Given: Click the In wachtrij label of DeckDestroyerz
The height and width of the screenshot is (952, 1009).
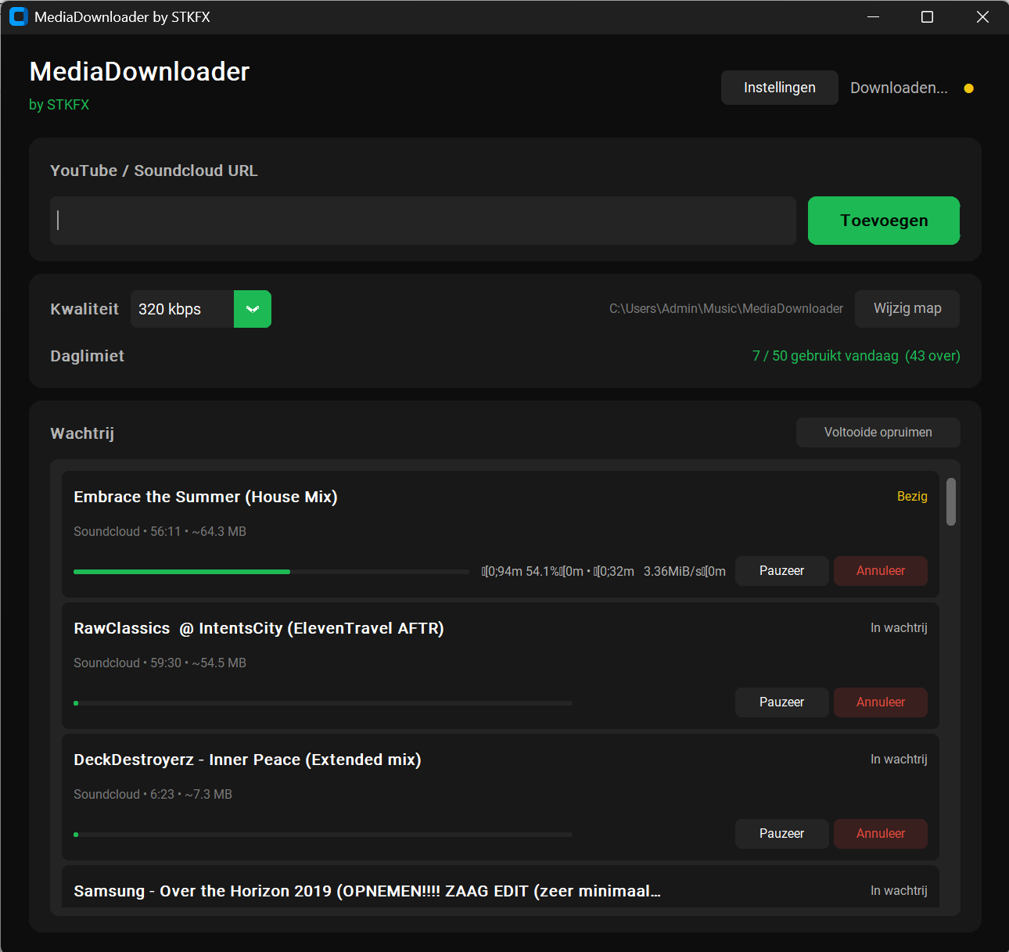Looking at the screenshot, I should [x=899, y=760].
